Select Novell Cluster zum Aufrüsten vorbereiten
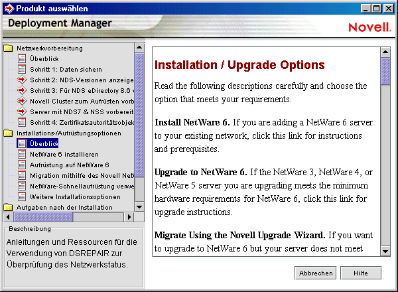398x292 pixels. pos(82,102)
